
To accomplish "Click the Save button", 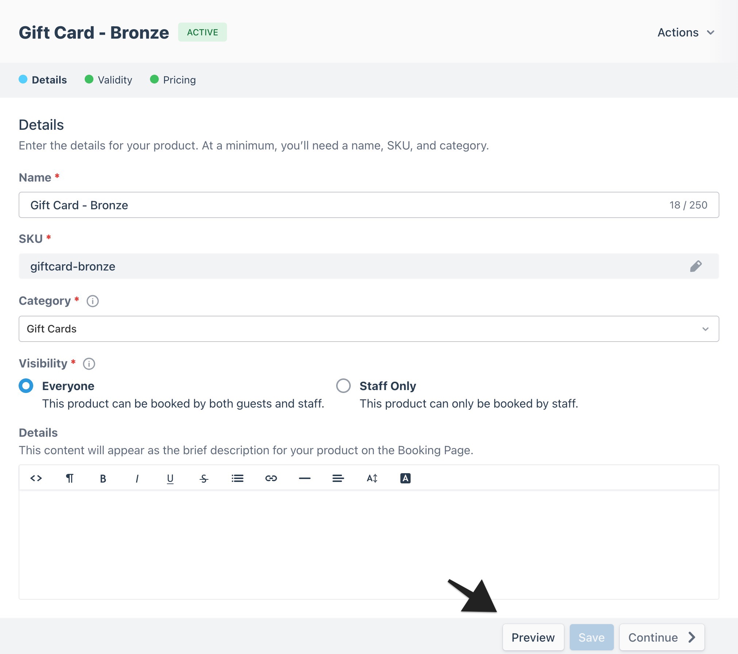I will pyautogui.click(x=592, y=637).
